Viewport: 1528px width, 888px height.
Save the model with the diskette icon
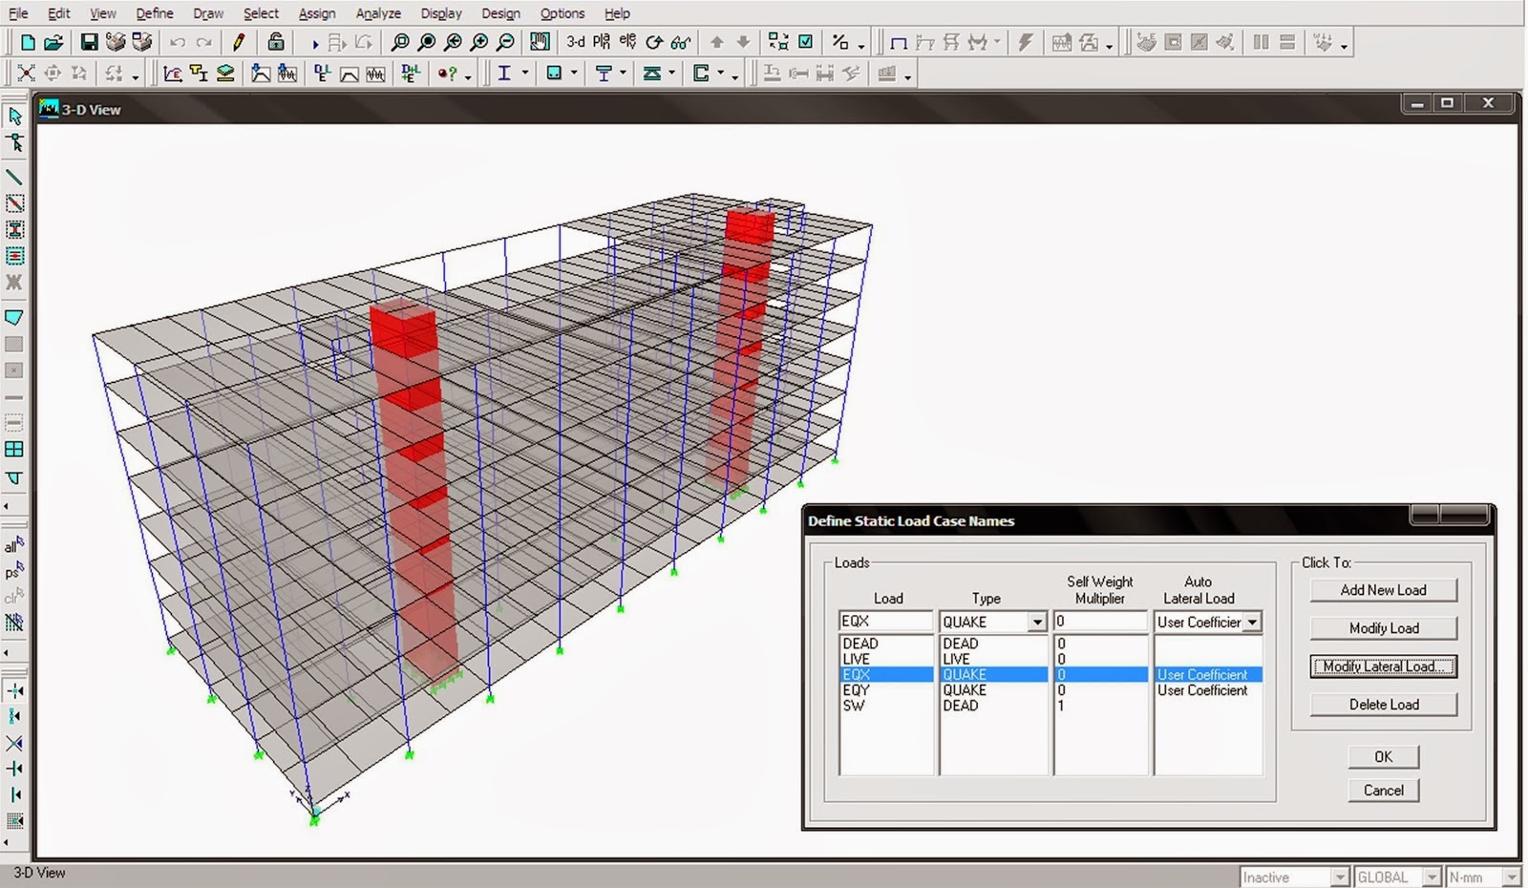point(89,42)
